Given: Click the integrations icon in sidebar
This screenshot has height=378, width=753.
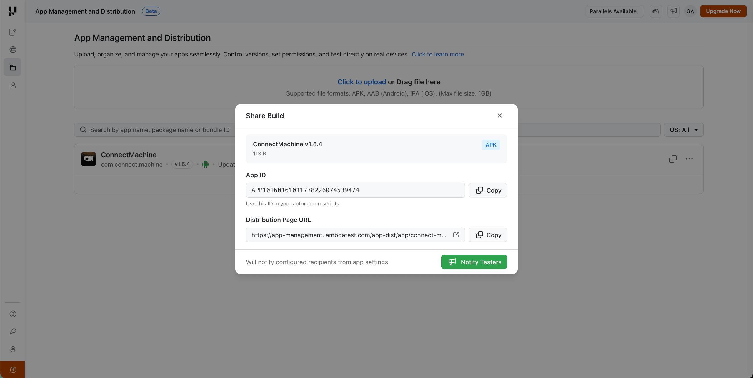Looking at the screenshot, I should [13, 349].
